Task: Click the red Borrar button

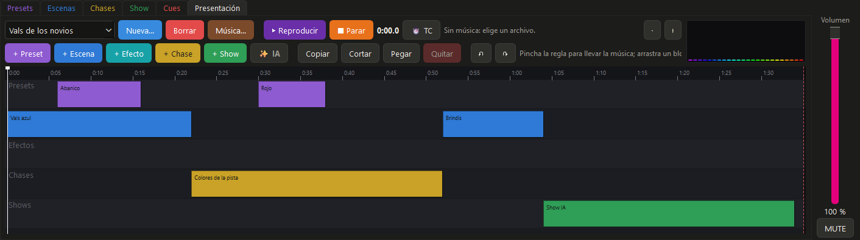Action: click(x=185, y=30)
